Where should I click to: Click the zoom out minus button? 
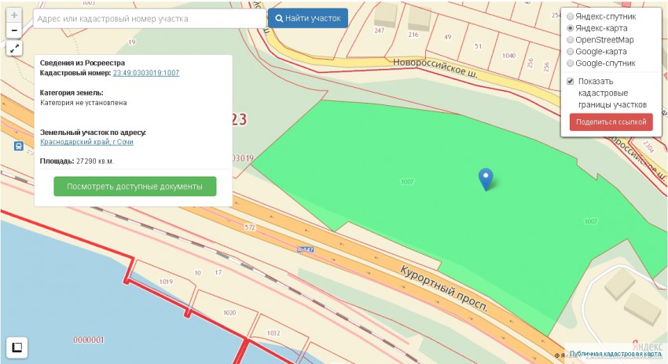click(14, 31)
